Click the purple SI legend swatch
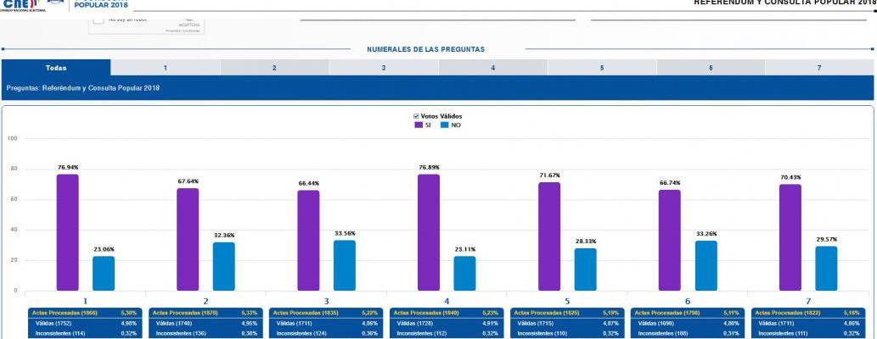Screen dimensions: 877x339 click(x=419, y=125)
